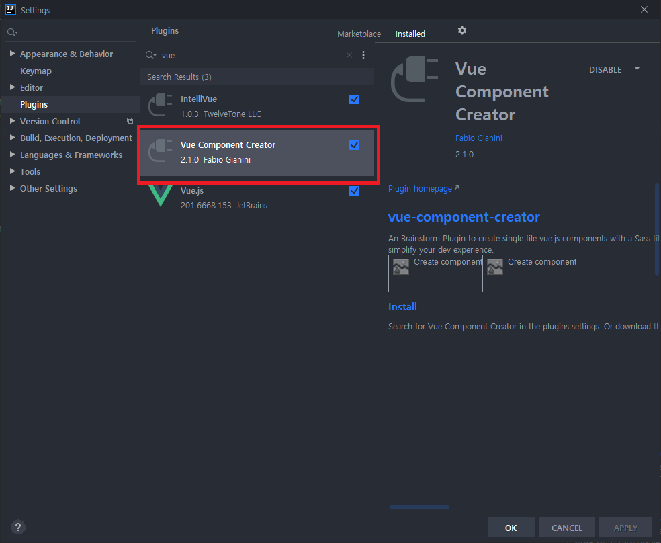Uncheck the Vue Component Creator checkbox
This screenshot has height=543, width=661.
[x=354, y=145]
